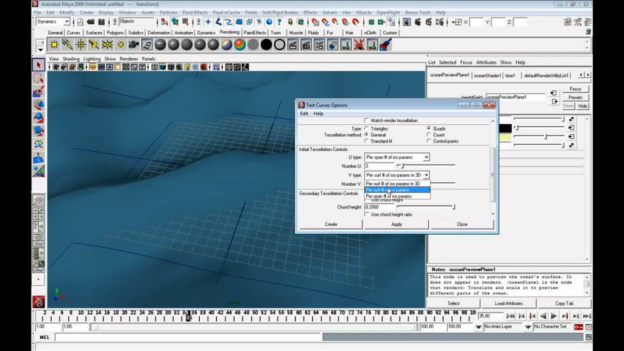Viewport: 624px width, 351px height.
Task: Click the ambient light shelf icon
Action: pyautogui.click(x=54, y=44)
